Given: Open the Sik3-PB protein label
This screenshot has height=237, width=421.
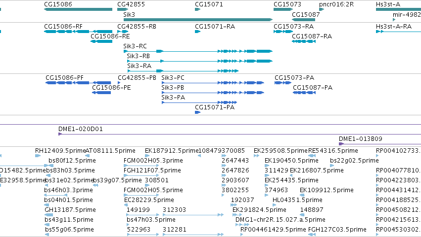Looking at the screenshot, I should click(173, 88).
